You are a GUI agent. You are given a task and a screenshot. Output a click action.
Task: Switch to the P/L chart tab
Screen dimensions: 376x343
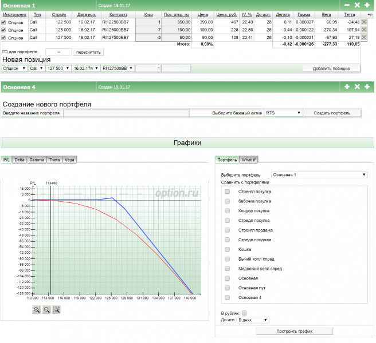pyautogui.click(x=6, y=159)
